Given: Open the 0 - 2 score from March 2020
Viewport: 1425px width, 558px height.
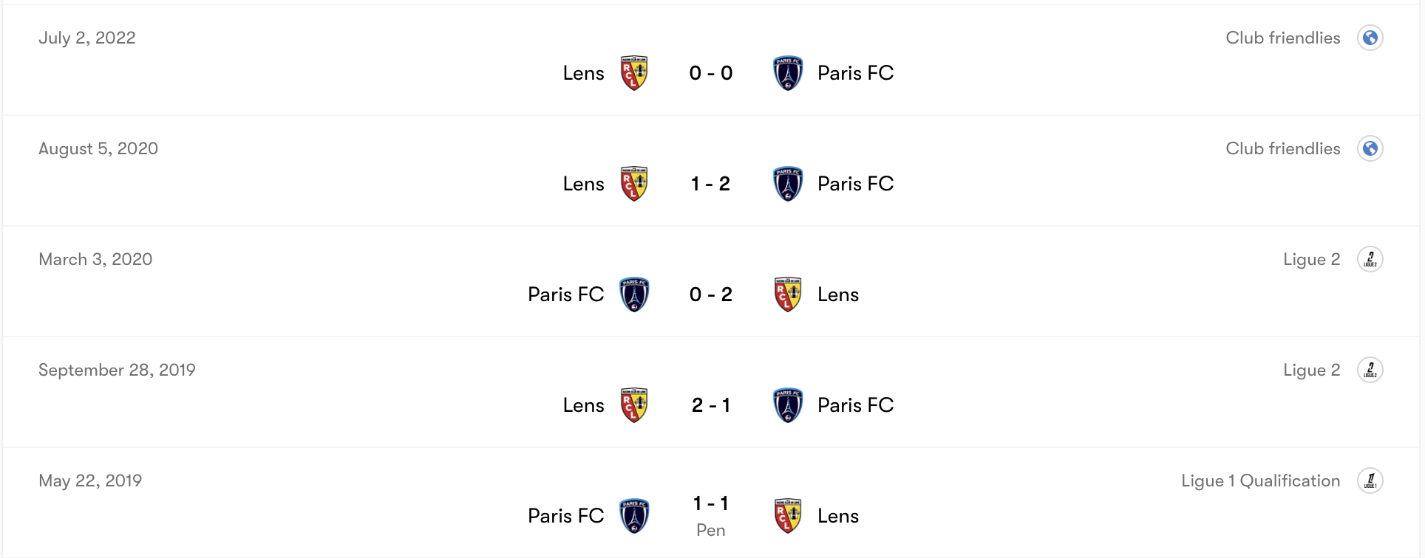Looking at the screenshot, I should [x=711, y=294].
